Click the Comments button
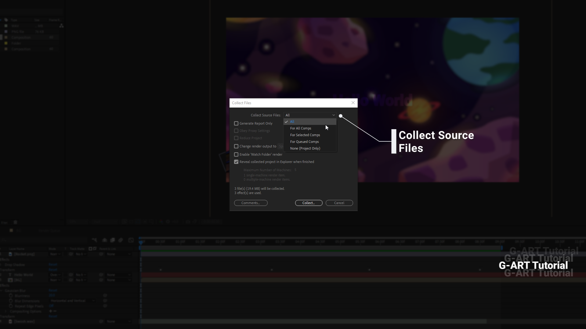The width and height of the screenshot is (586, 329). point(251,203)
